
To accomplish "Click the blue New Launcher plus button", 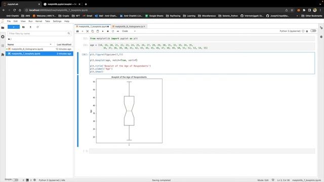I will point(14,27).
